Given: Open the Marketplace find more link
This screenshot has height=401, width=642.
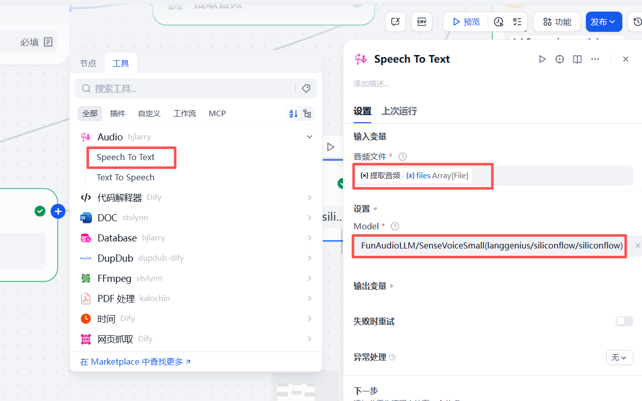Looking at the screenshot, I should (x=135, y=362).
